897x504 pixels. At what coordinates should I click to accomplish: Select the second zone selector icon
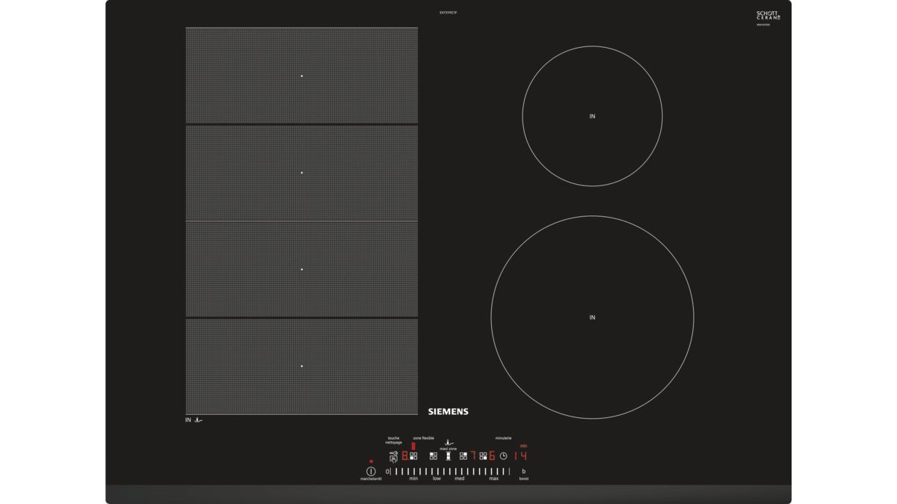[x=434, y=455]
